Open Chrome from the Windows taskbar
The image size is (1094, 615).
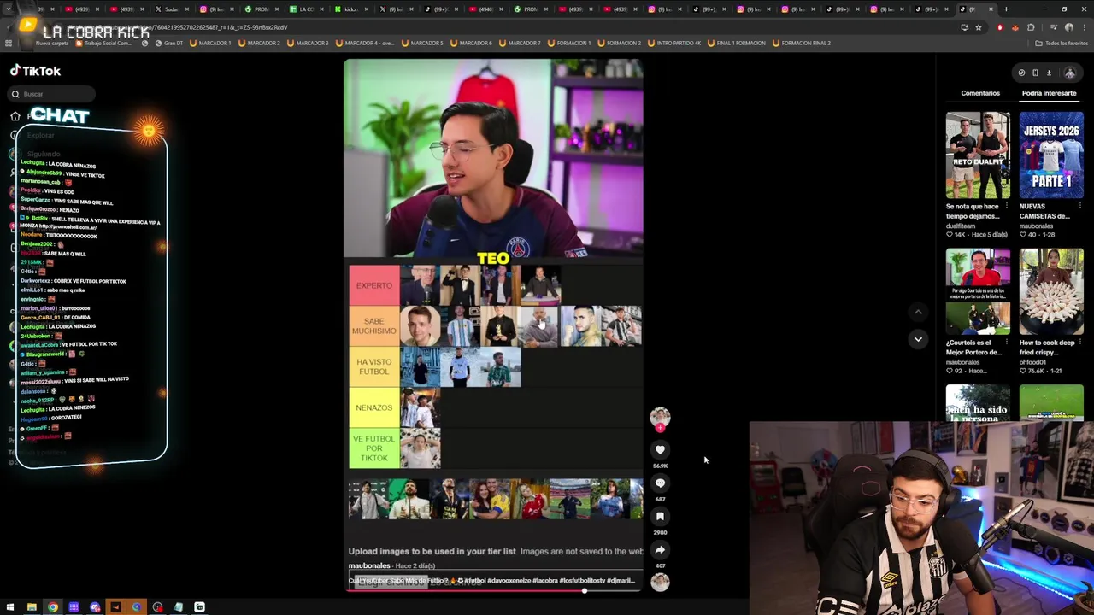pos(52,607)
